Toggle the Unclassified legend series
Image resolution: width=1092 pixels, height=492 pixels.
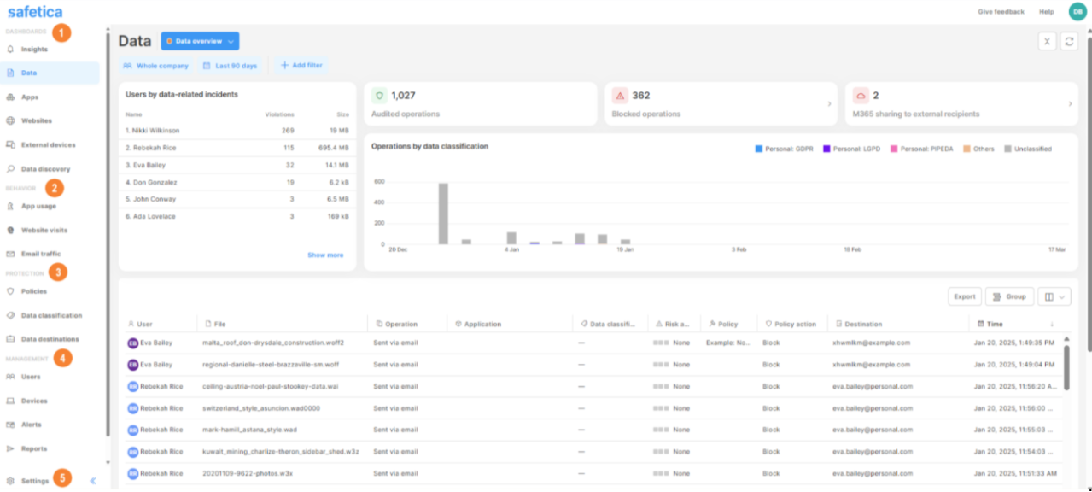coord(1028,149)
